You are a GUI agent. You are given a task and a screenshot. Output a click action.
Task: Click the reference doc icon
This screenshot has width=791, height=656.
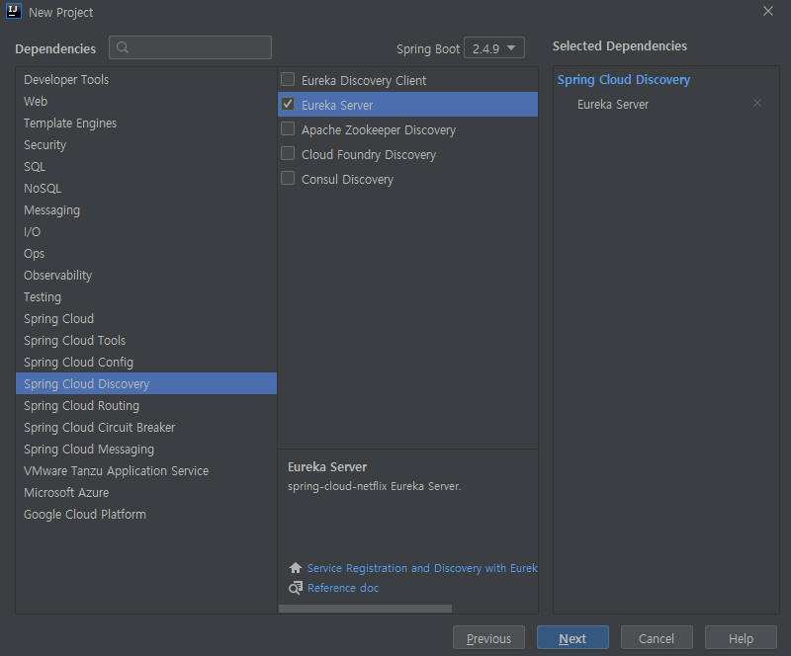(296, 588)
